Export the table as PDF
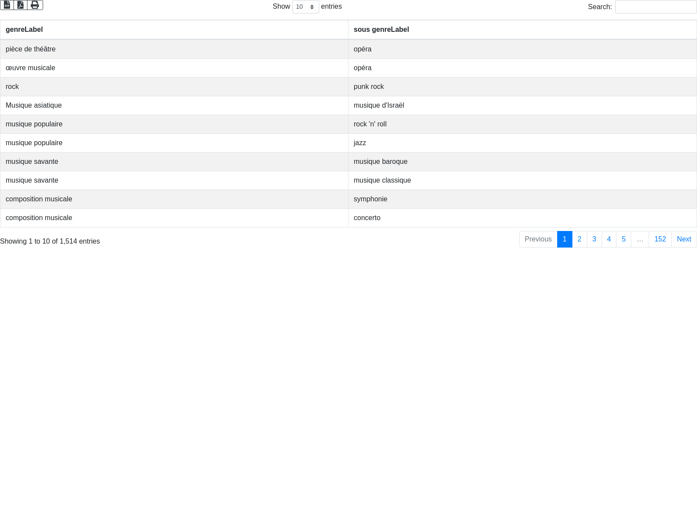The width and height of the screenshot is (697, 523). (x=20, y=5)
